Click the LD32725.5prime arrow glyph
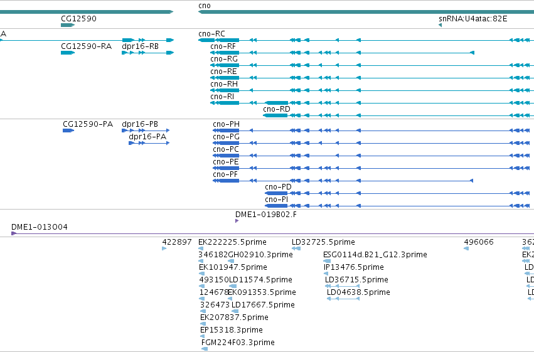534x352 pixels. 296,249
